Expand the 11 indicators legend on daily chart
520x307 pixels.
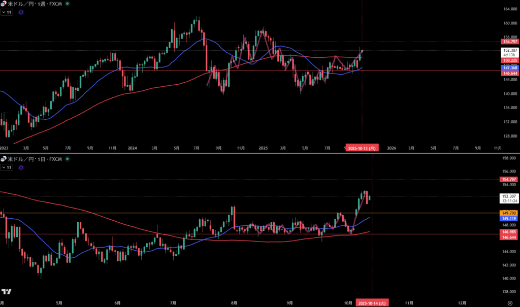7,167
